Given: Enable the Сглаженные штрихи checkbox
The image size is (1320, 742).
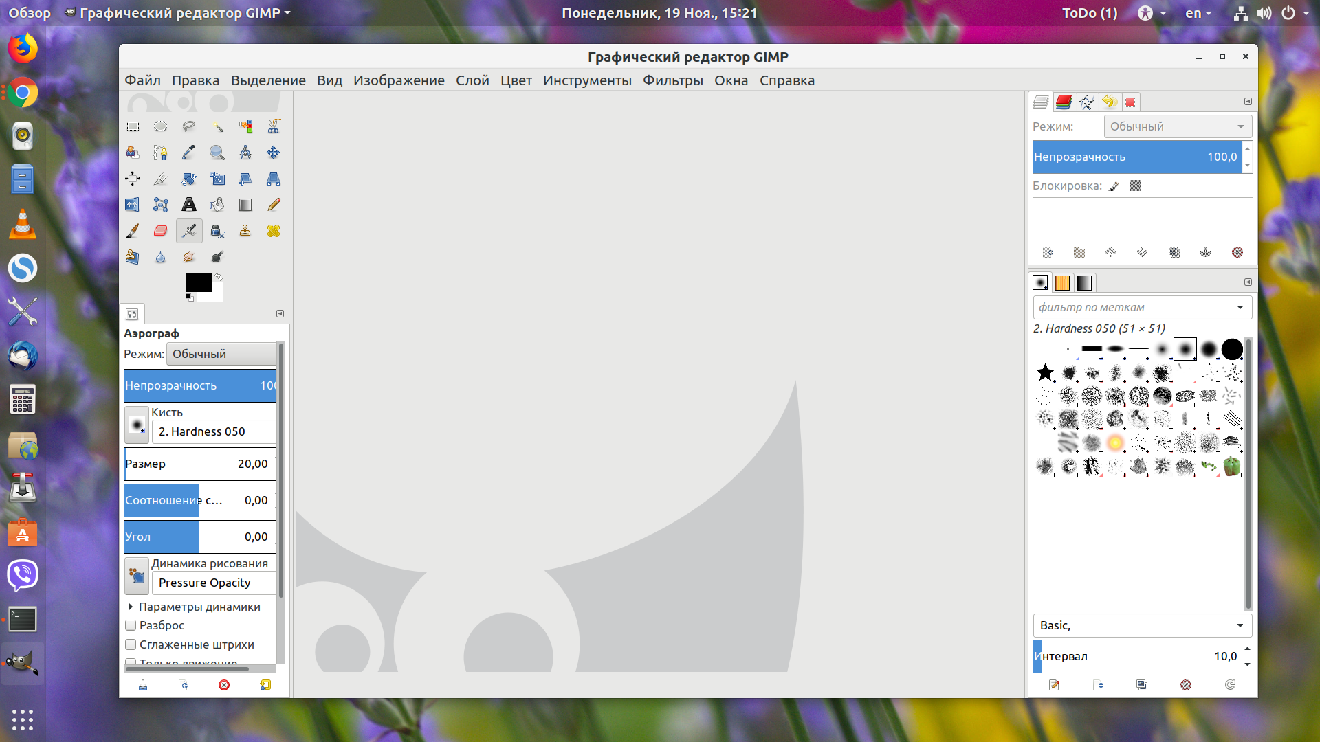Looking at the screenshot, I should tap(131, 644).
